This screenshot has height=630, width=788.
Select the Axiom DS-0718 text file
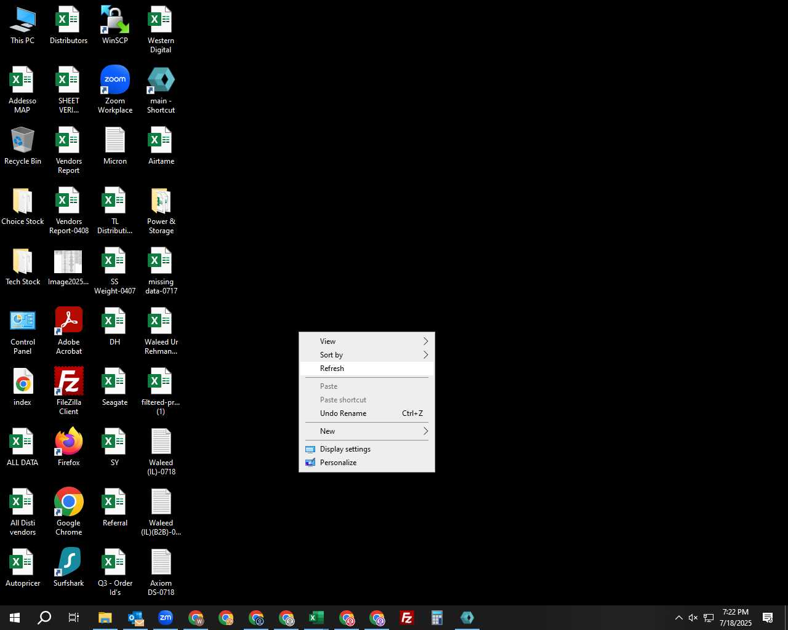(161, 573)
